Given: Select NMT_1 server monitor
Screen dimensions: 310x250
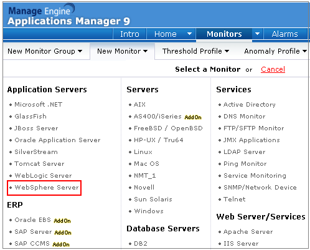Looking at the screenshot, I should (145, 176).
